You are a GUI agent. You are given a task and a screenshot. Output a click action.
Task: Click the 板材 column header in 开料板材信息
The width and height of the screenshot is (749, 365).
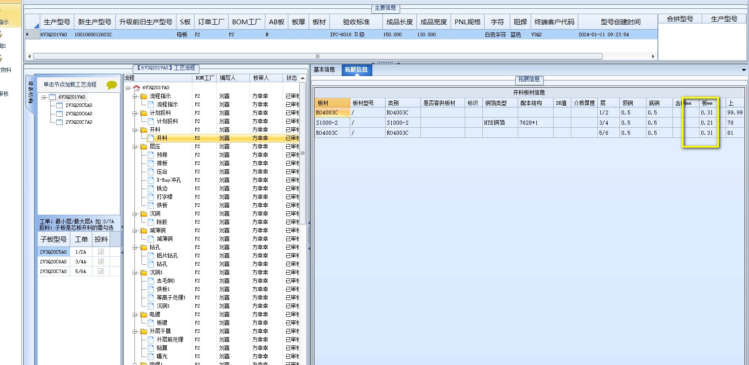coord(332,103)
